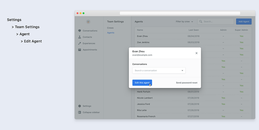This screenshot has height=130, width=259.
Task: Click Zoe Jenkins' 08/03/2019 last seen date
Action: click(x=193, y=42)
